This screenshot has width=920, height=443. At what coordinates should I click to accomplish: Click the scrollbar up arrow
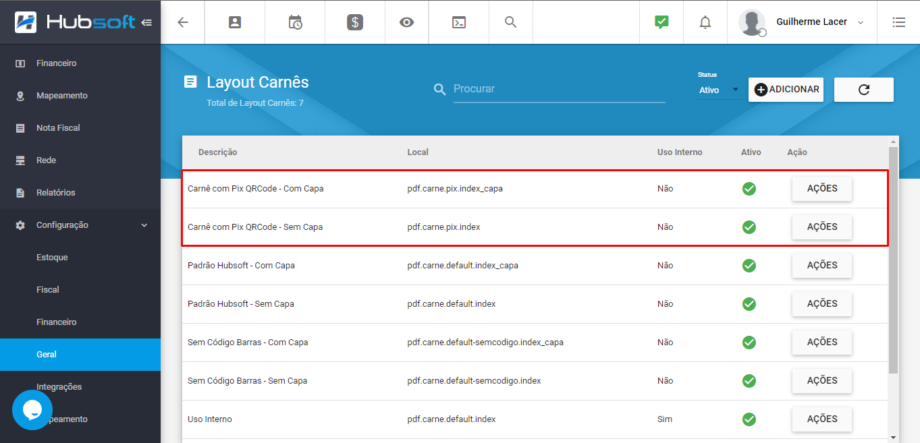point(894,142)
